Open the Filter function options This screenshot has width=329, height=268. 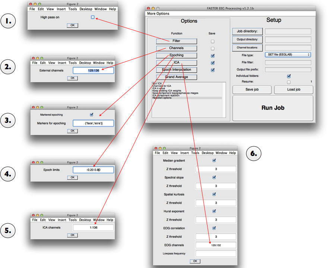pos(177,41)
